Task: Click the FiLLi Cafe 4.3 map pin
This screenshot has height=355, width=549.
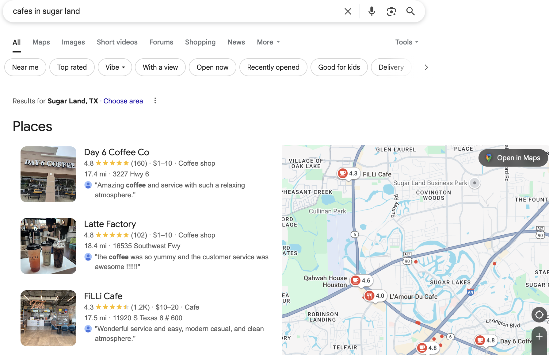Action: pos(348,174)
